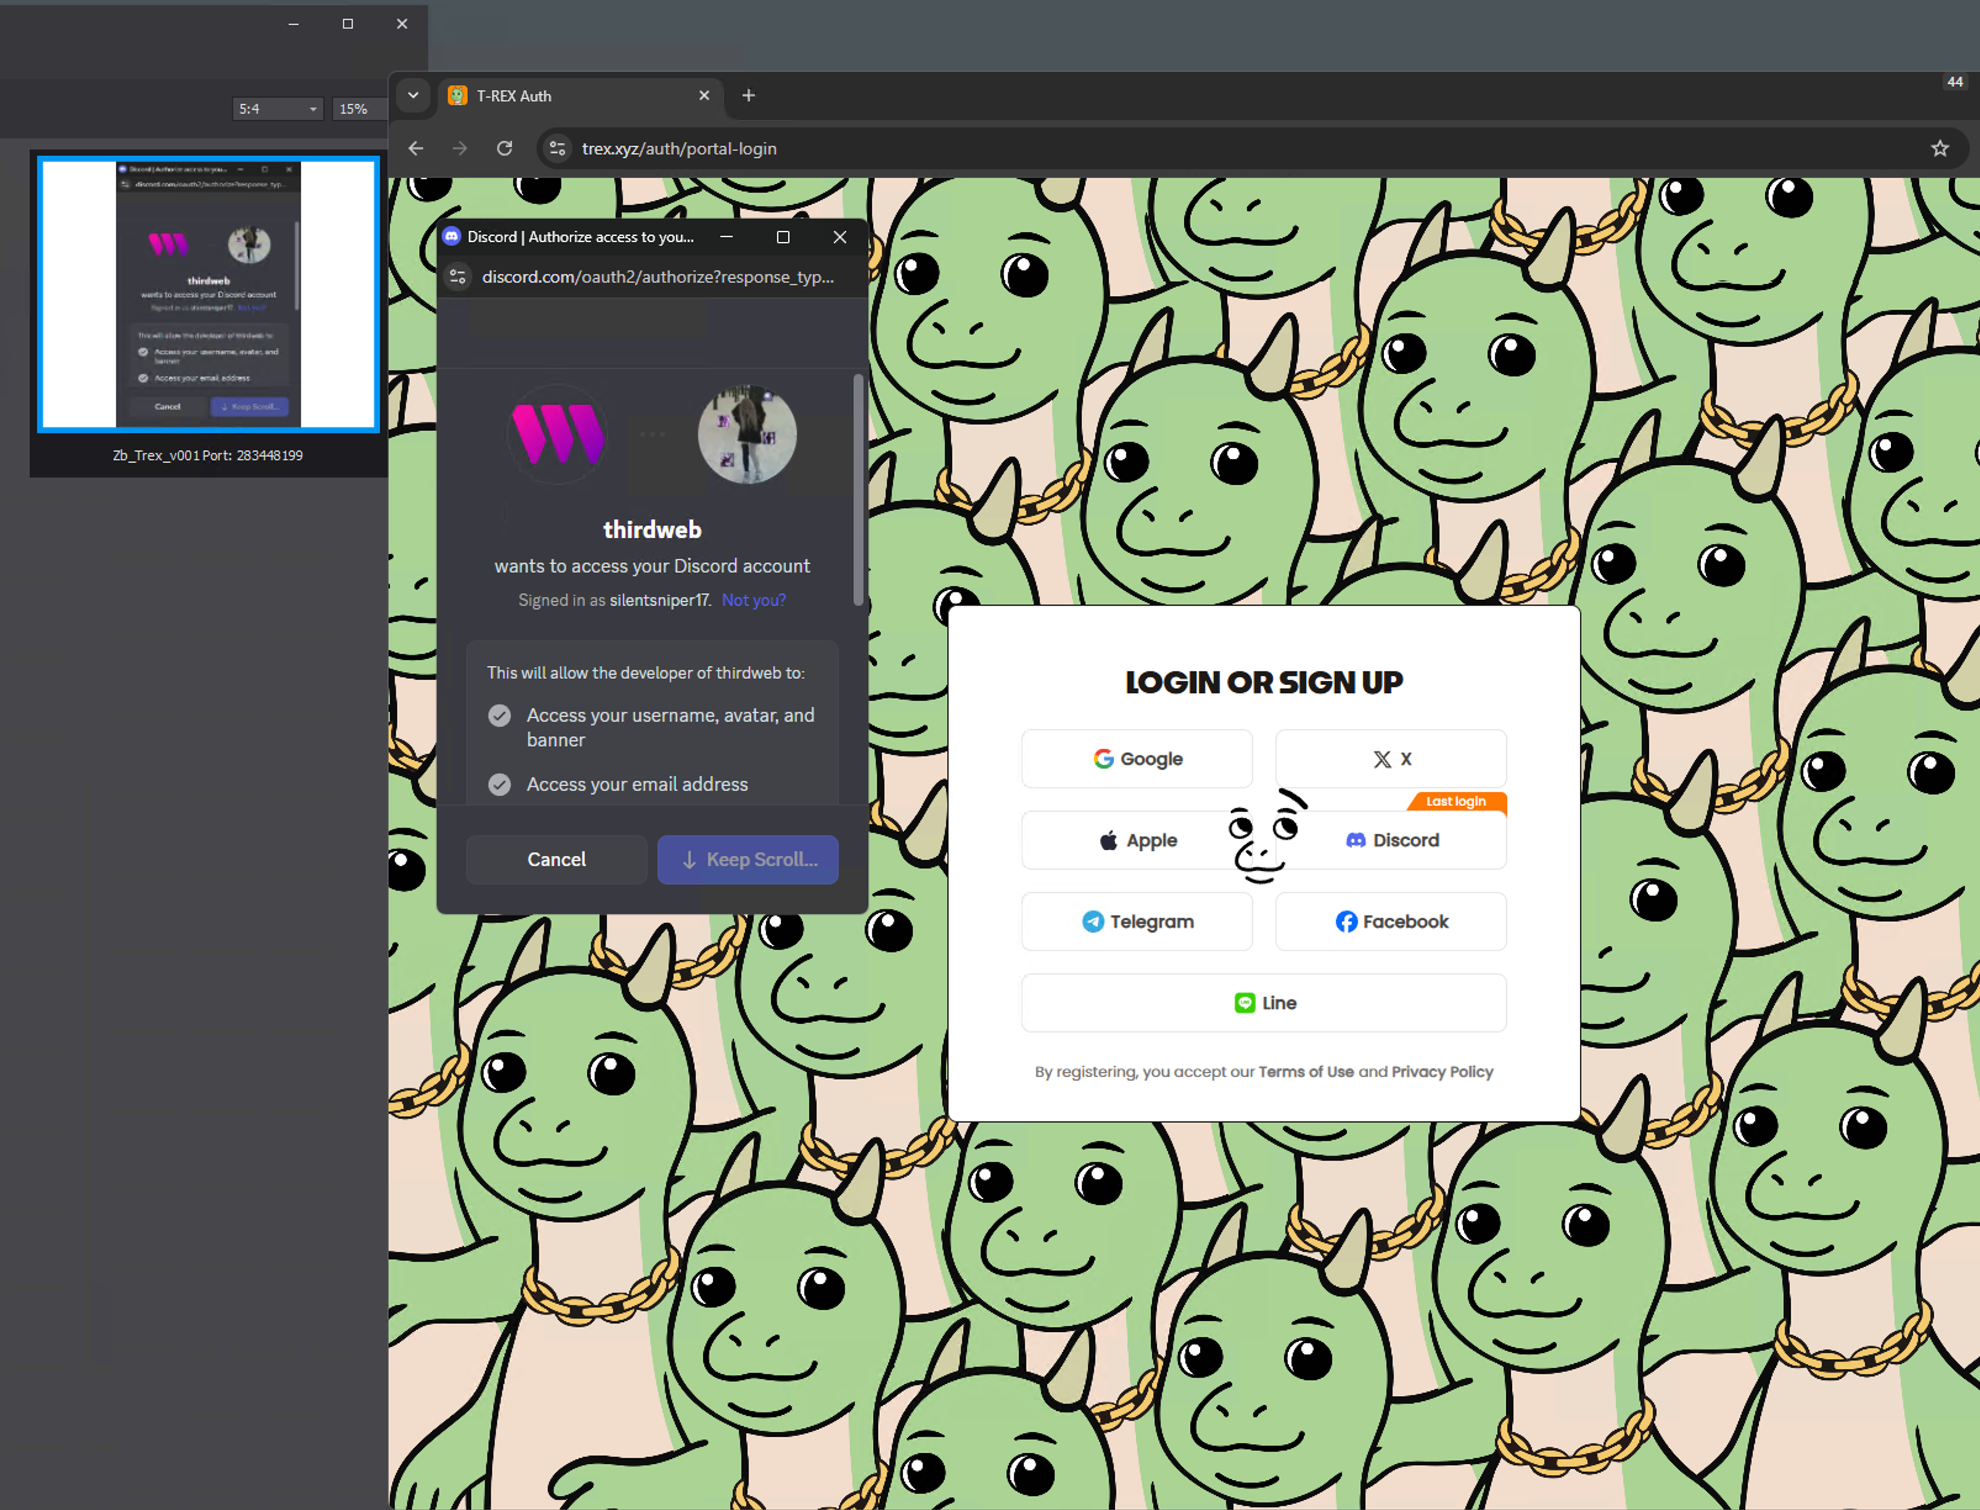
Task: Expand the tab search dropdown chevron
Action: coord(413,95)
